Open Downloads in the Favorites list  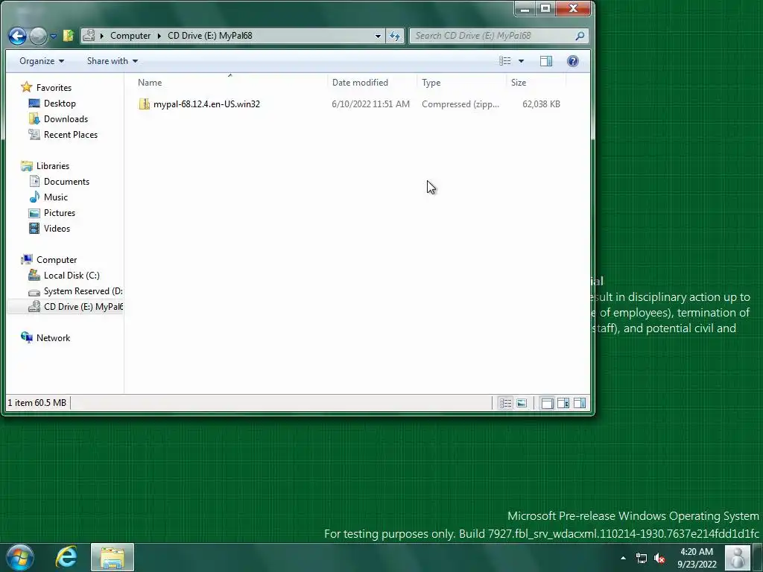coord(66,119)
